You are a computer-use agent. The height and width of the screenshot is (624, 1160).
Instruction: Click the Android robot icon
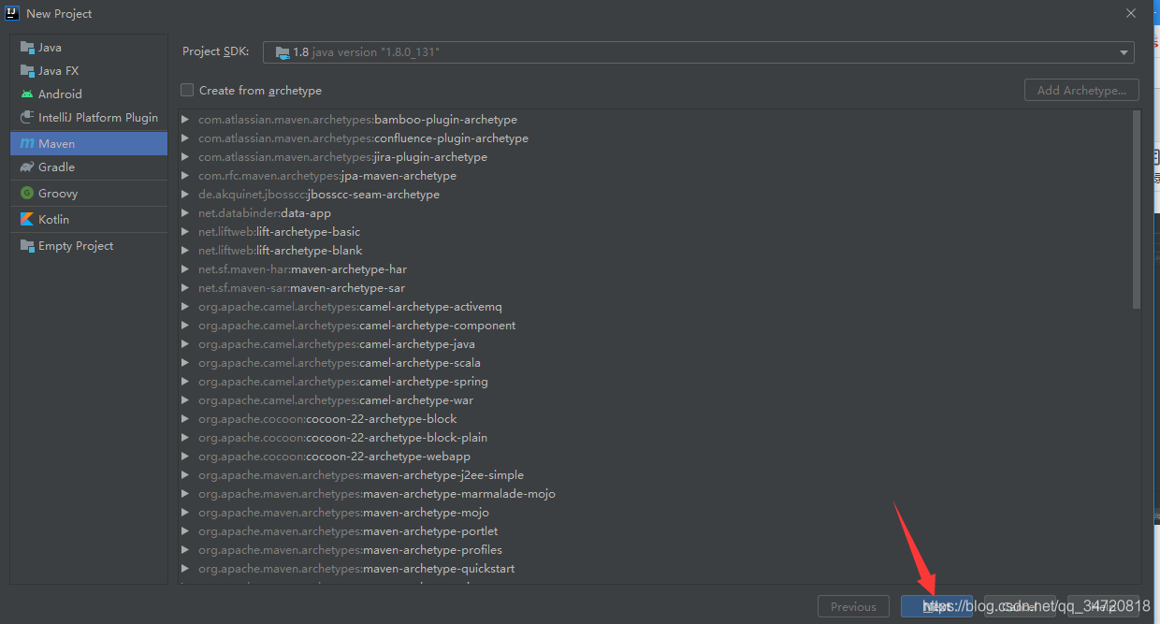pos(26,94)
